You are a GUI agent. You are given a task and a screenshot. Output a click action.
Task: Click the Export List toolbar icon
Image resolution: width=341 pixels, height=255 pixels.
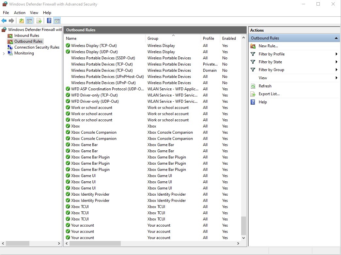click(x=39, y=21)
